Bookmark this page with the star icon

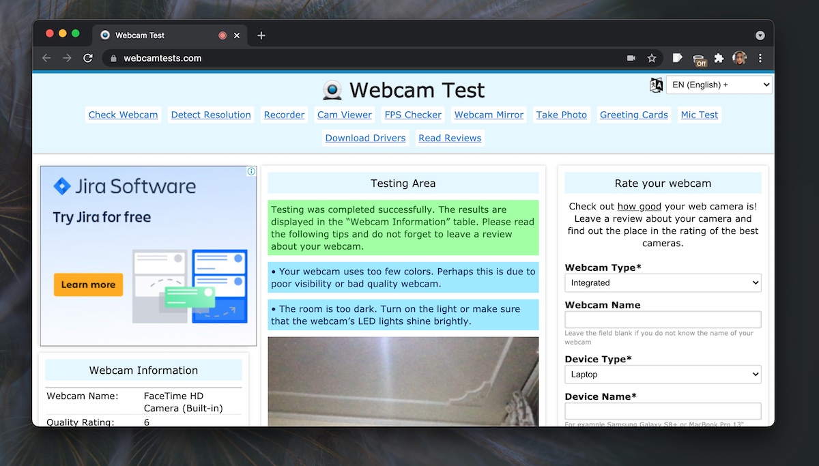(652, 58)
